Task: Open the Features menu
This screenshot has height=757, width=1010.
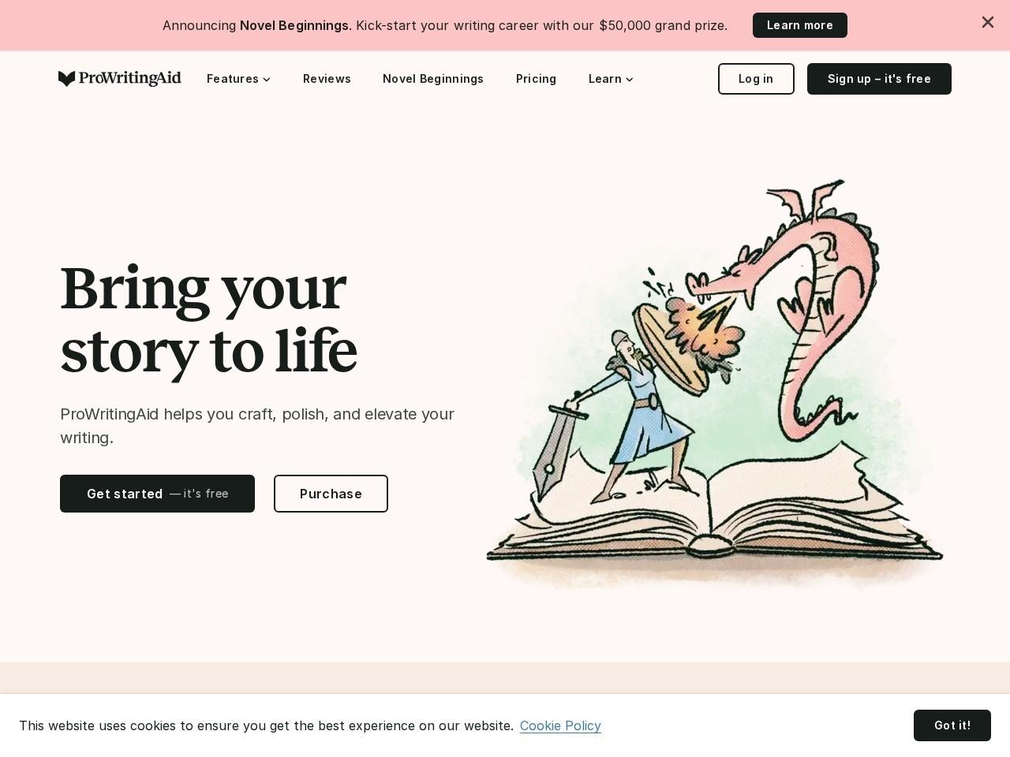Action: 238,79
